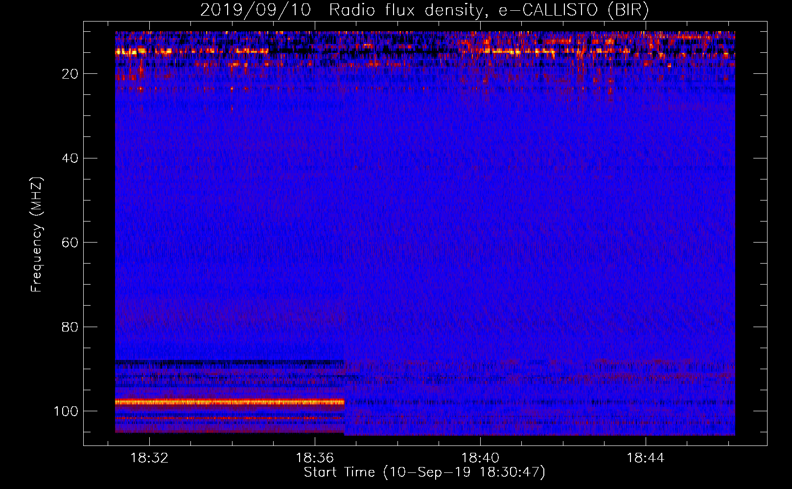This screenshot has width=792, height=489.
Task: Click the 'Frequency (MHZ)' axis label
Action: (x=37, y=235)
